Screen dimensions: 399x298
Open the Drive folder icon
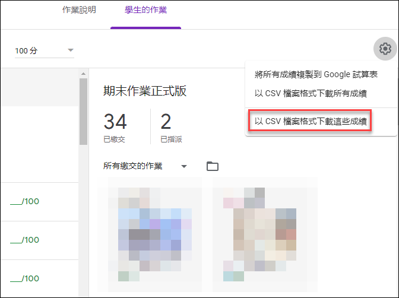(x=213, y=166)
